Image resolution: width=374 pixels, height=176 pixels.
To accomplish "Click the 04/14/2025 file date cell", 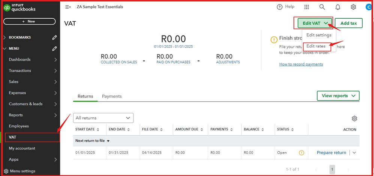I will 152,153.
